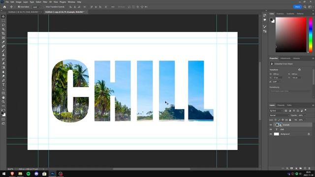Open the Properties panel menu
This screenshot has width=315, height=177.
click(x=313, y=59)
